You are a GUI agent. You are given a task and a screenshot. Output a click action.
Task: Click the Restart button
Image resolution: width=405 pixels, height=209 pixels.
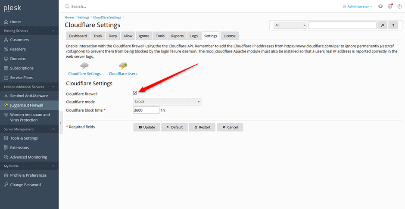202,127
